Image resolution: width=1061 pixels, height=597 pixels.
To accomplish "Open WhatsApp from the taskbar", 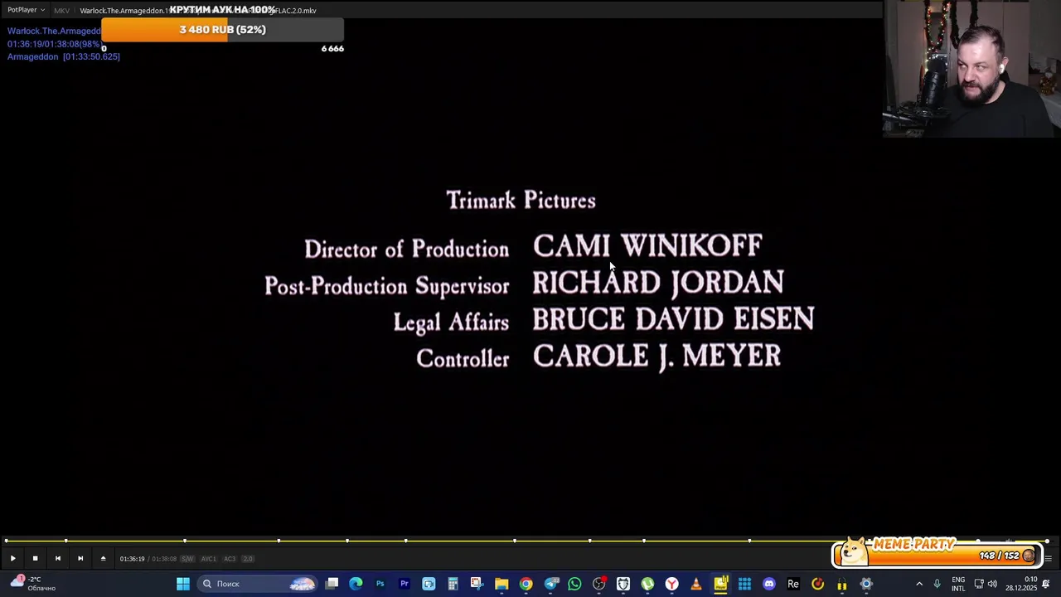I will pyautogui.click(x=574, y=584).
